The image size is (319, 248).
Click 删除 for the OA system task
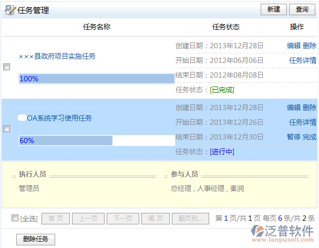pyautogui.click(x=310, y=107)
